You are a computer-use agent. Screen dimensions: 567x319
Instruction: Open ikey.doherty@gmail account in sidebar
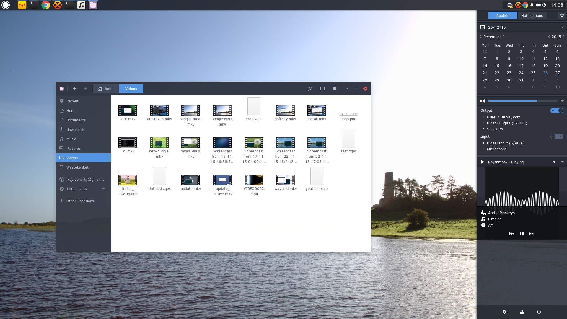click(x=84, y=179)
